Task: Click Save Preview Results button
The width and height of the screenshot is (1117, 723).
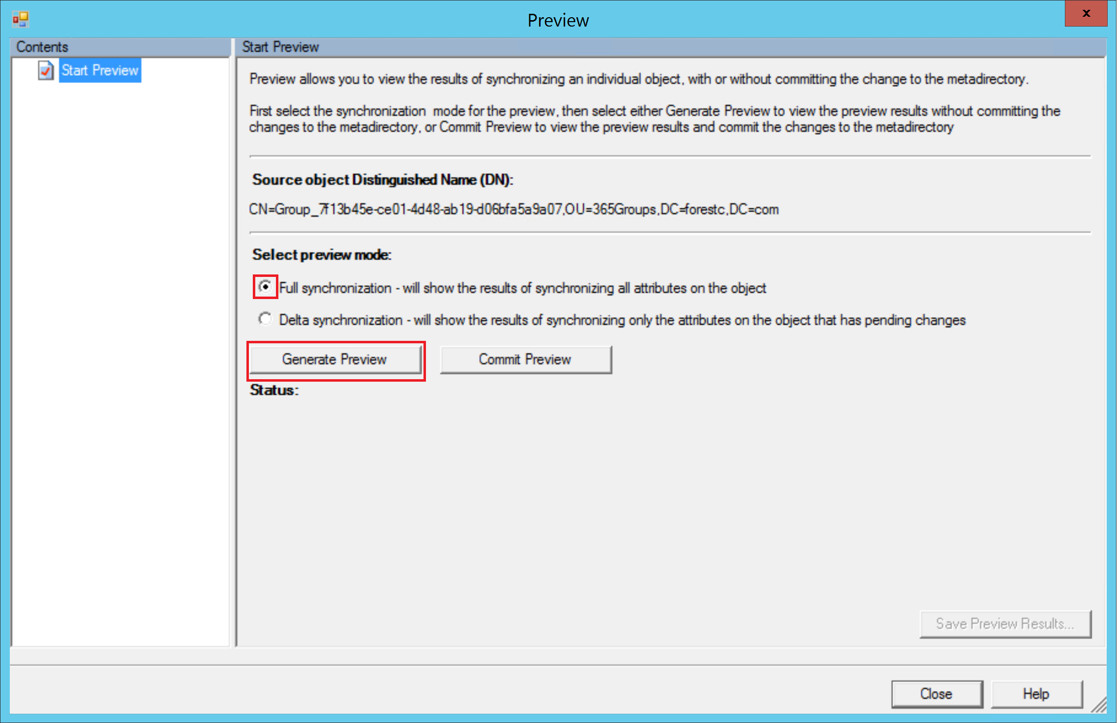Action: point(1005,624)
